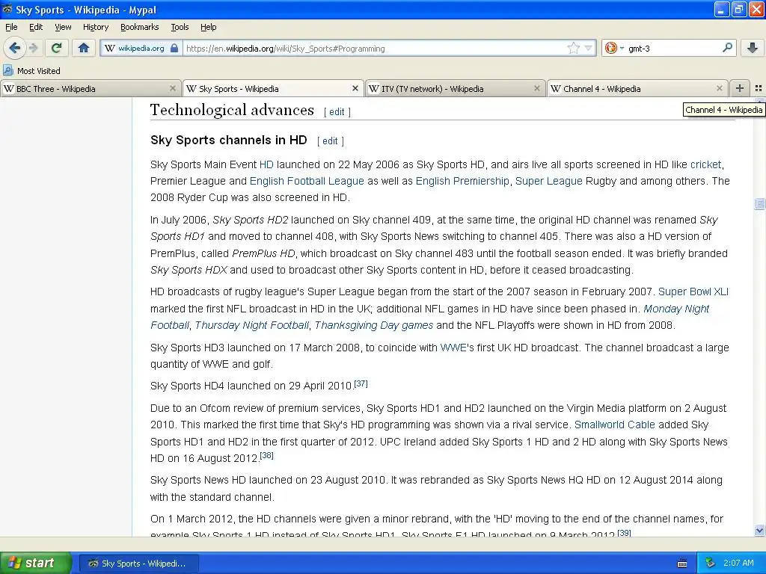Open the URL history dropdown arrow
766x574 pixels.
(588, 48)
